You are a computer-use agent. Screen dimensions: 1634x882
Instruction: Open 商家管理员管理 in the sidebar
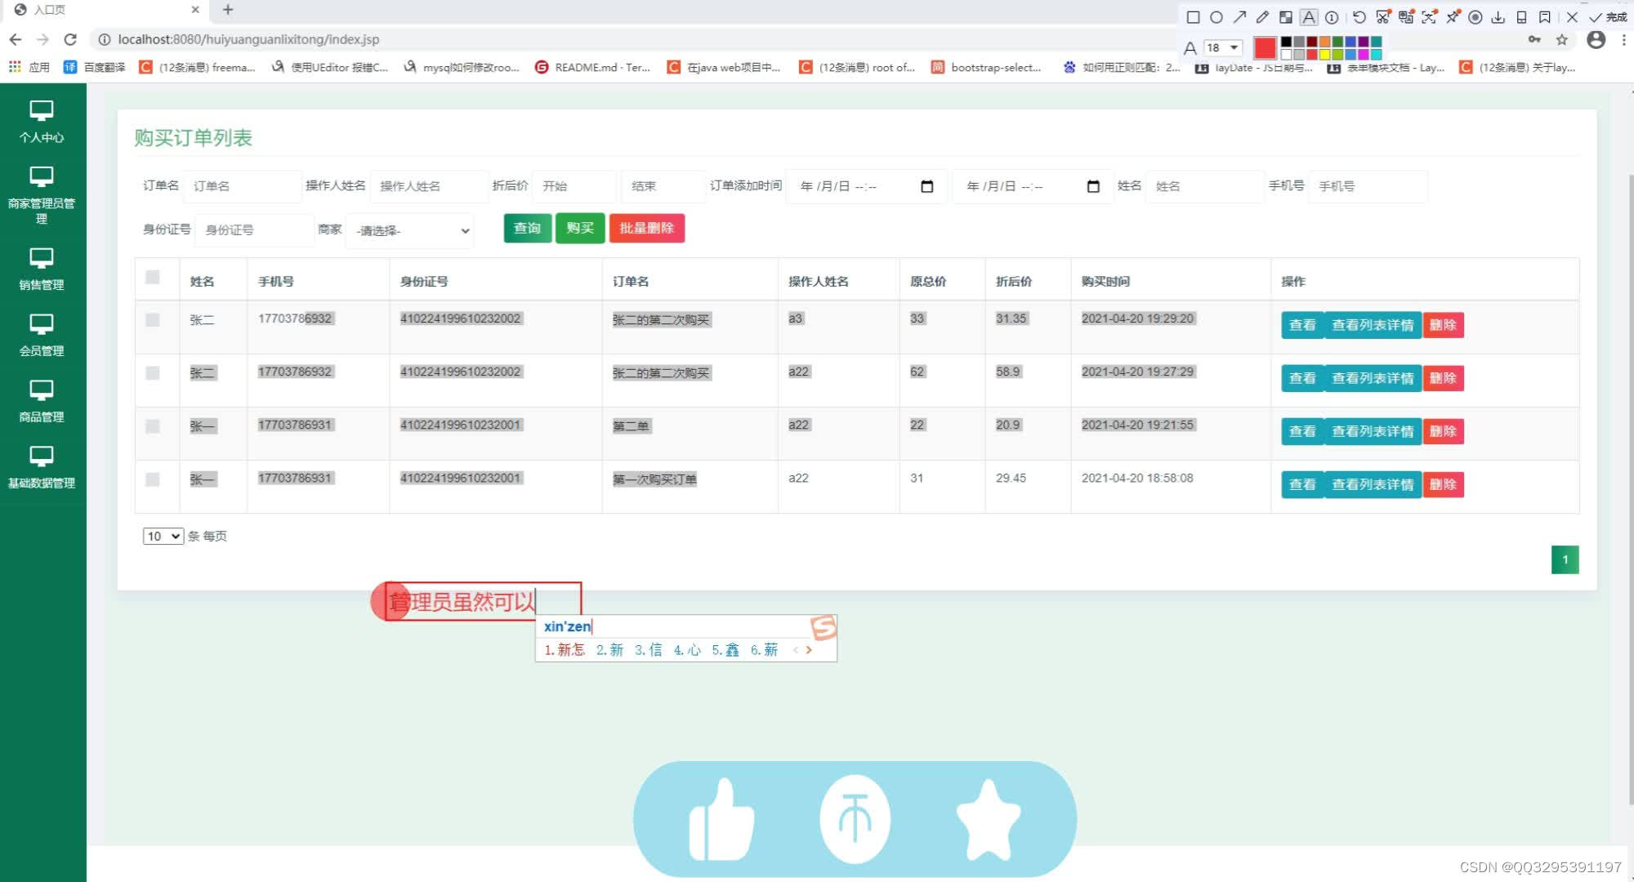coord(42,196)
